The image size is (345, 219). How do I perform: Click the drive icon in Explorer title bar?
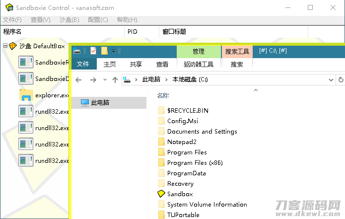[x=77, y=51]
